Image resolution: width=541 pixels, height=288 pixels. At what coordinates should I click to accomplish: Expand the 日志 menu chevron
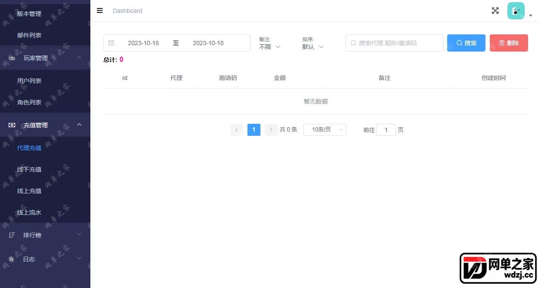click(x=79, y=258)
